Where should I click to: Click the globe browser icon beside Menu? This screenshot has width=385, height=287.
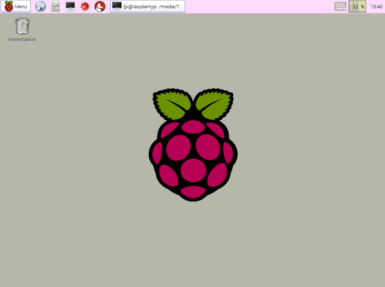[40, 6]
